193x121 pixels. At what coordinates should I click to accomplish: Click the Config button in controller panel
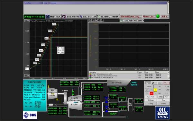coord(151,104)
